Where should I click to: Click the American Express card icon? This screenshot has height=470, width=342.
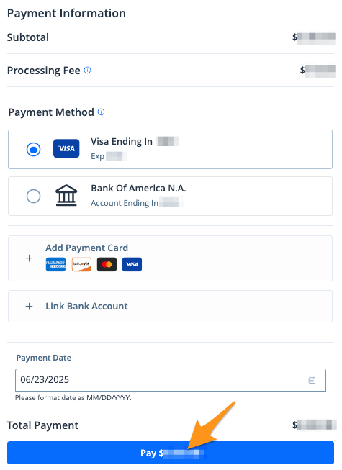[x=55, y=264]
